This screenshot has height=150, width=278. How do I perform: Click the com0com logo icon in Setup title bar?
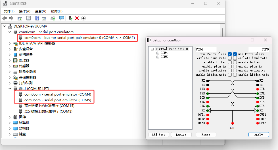[x=149, y=40]
